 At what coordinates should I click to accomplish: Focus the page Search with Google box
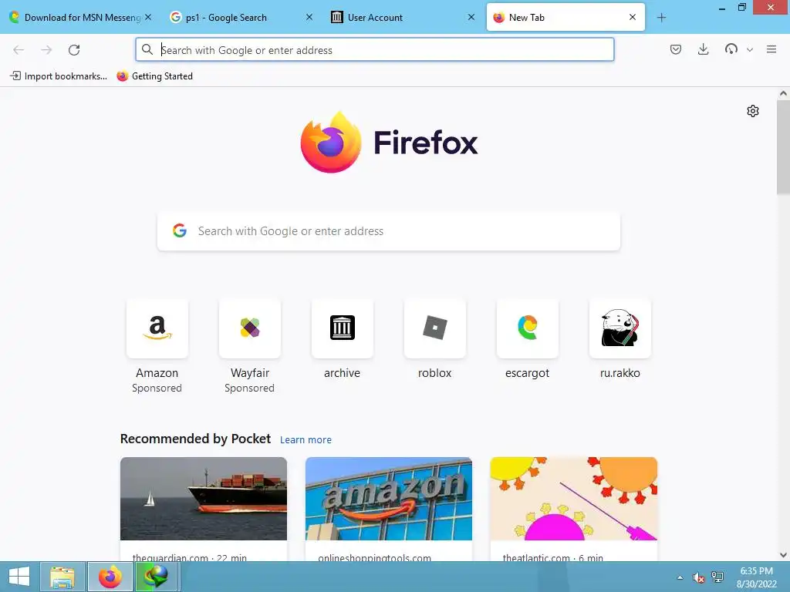coord(389,231)
